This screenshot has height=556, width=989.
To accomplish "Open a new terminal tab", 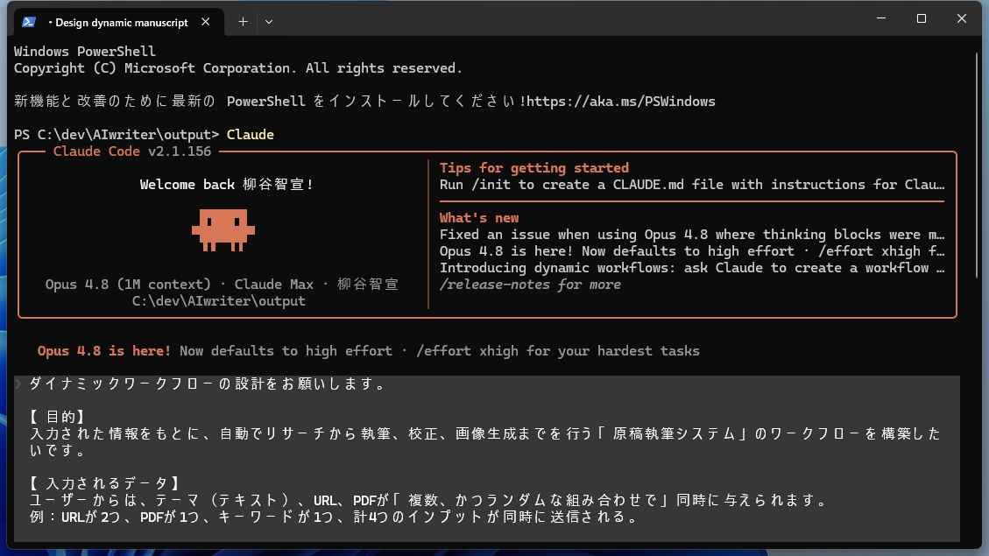I will tap(243, 22).
